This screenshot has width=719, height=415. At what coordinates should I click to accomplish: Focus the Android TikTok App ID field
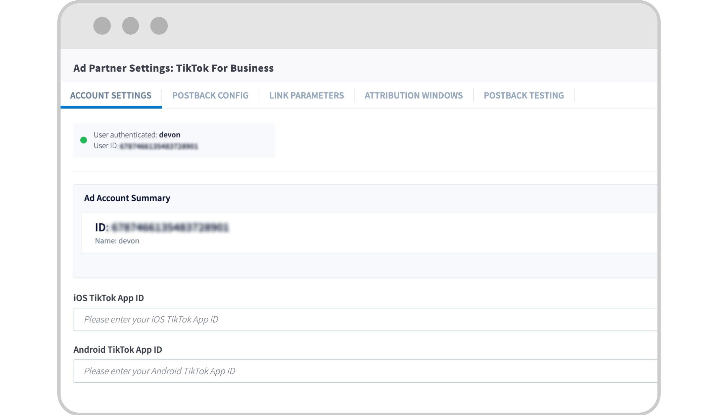(365, 371)
